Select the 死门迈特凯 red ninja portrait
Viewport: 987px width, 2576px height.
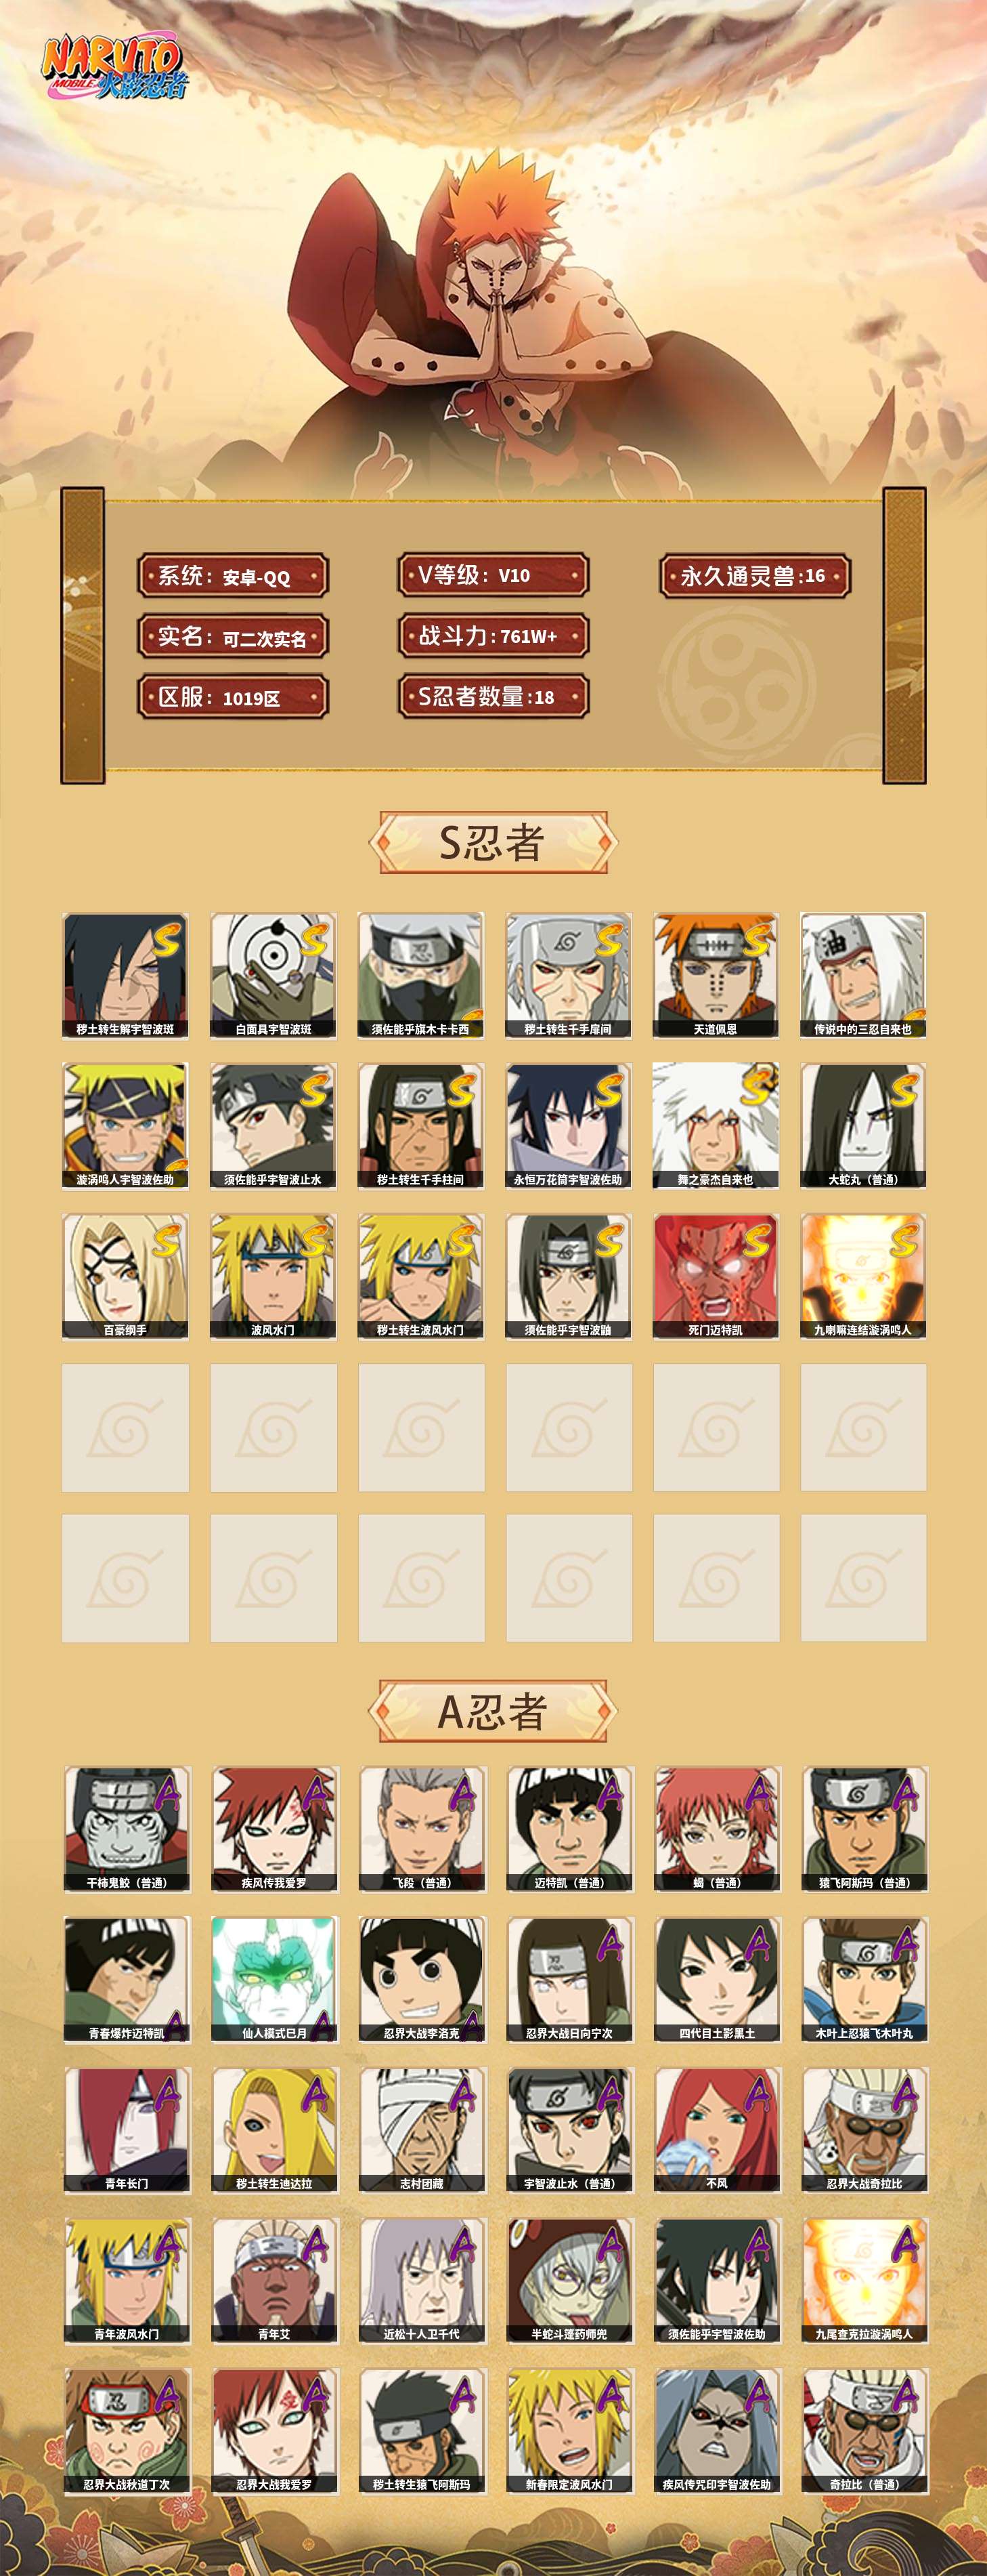point(716,1277)
